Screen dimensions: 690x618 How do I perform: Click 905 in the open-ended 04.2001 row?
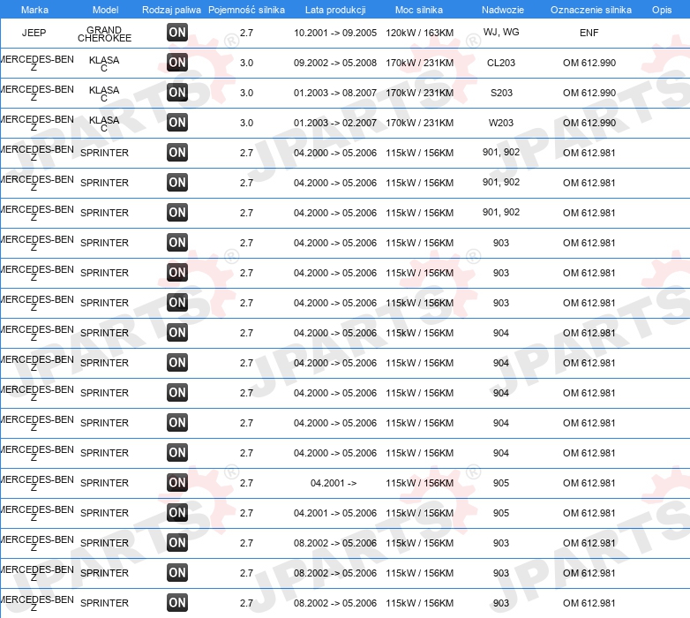pos(501,483)
